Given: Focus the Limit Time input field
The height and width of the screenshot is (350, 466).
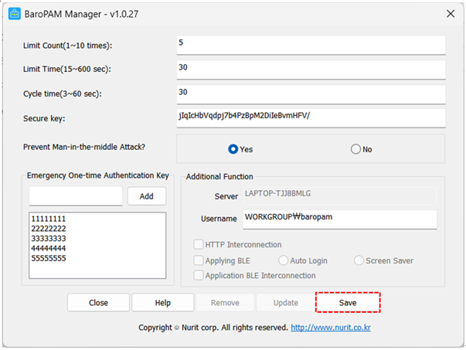Looking at the screenshot, I should click(311, 70).
